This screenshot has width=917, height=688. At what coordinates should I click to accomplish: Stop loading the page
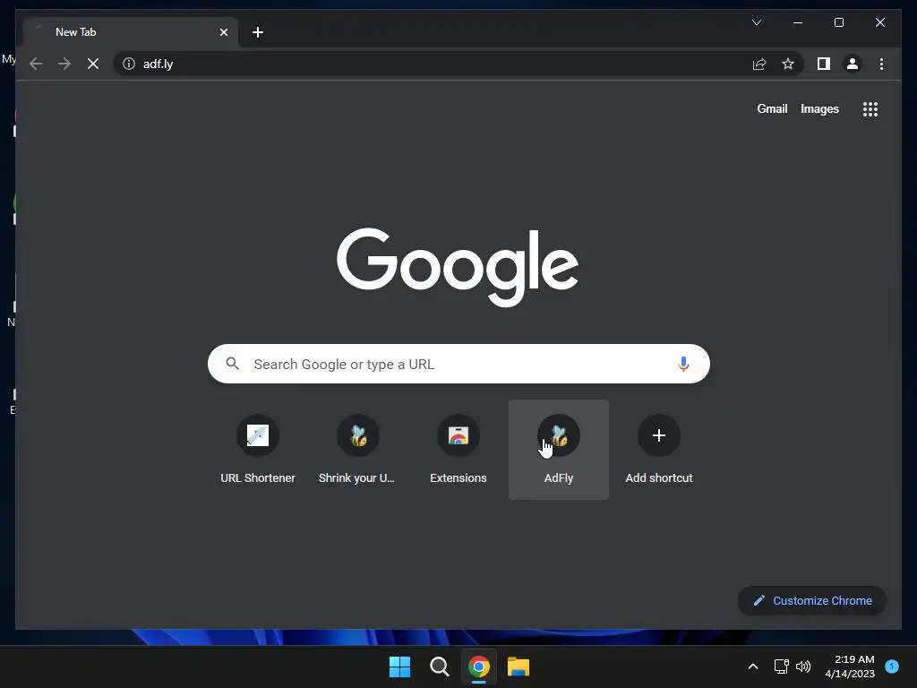[x=93, y=64]
